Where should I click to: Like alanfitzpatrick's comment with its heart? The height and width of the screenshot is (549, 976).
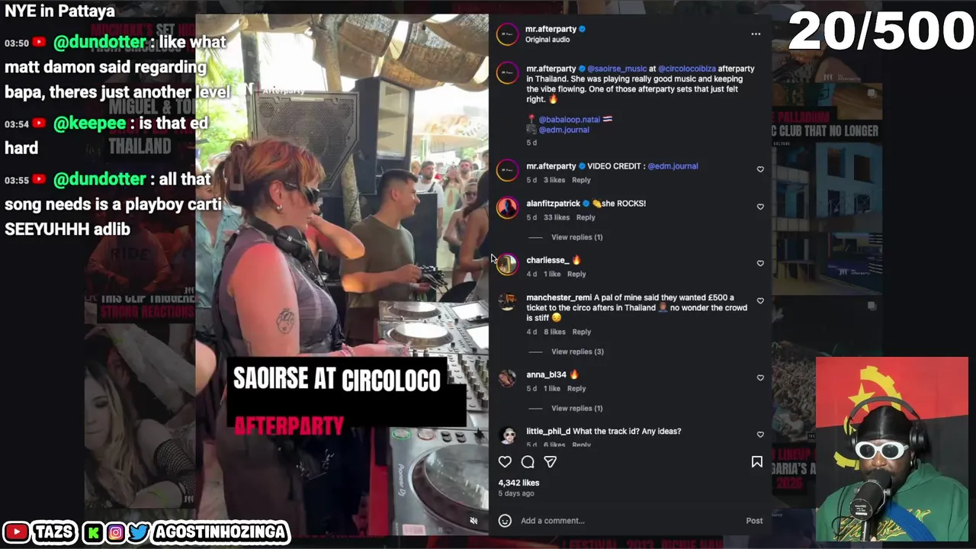pos(760,207)
